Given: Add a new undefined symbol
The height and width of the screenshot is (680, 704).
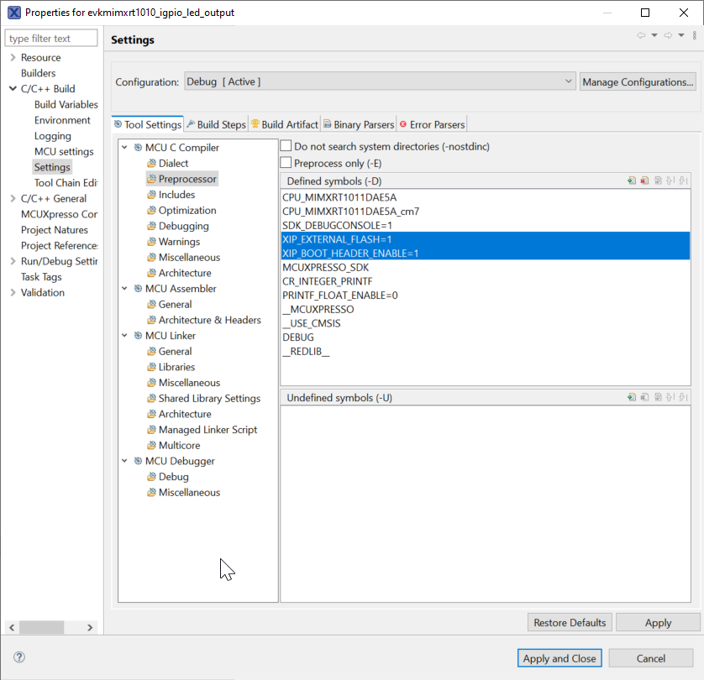Looking at the screenshot, I should [x=632, y=397].
